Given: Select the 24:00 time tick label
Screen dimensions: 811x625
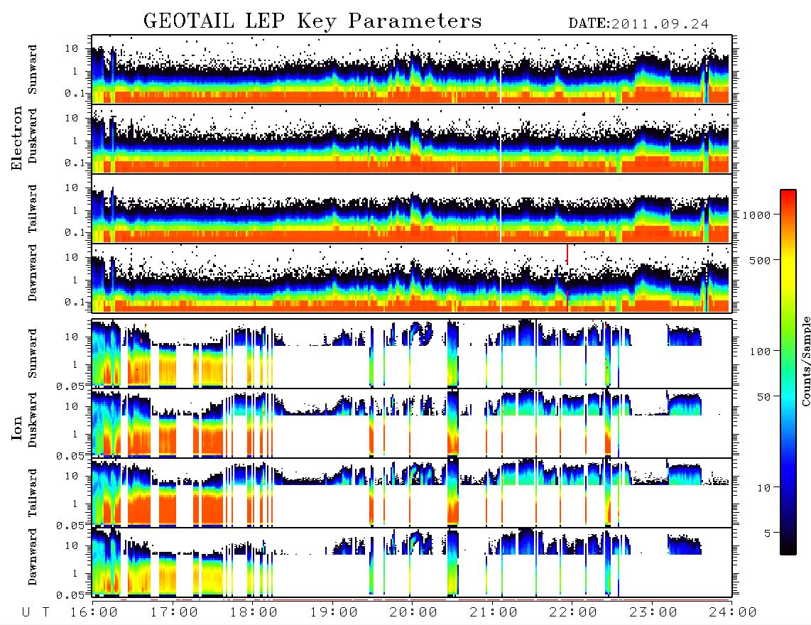Looking at the screenshot, I should [733, 612].
